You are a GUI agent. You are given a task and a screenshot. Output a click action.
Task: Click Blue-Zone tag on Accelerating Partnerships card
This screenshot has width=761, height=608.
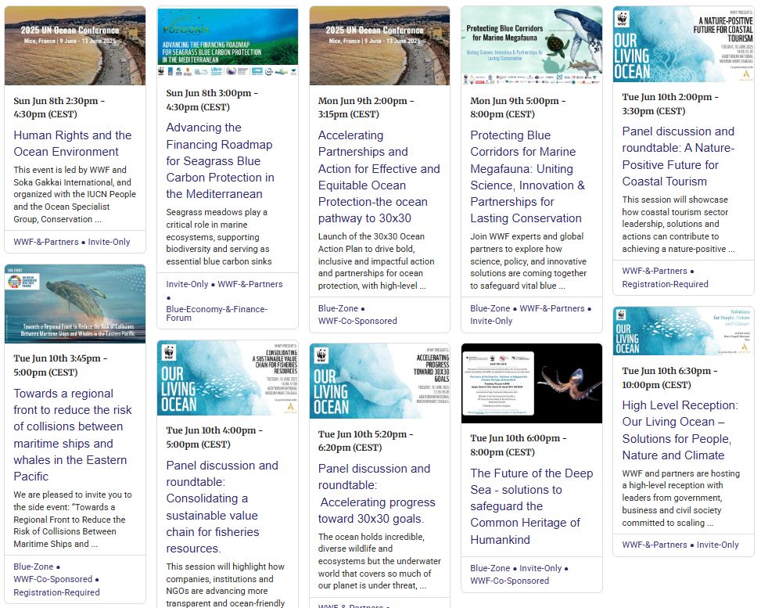338,308
